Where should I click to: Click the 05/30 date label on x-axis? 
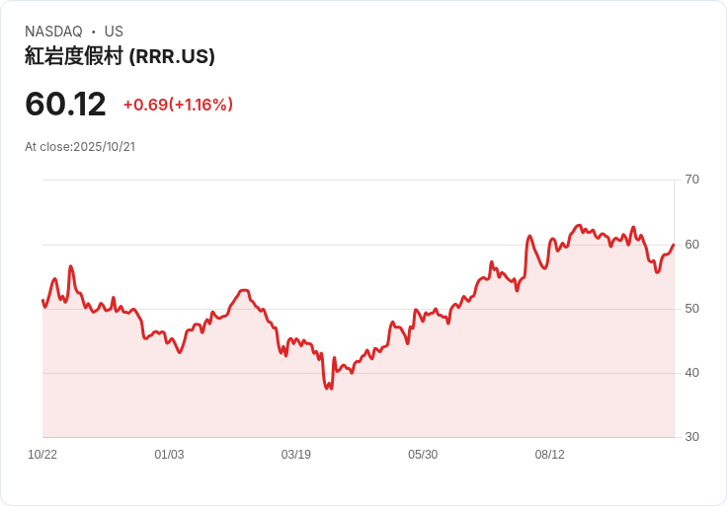click(423, 454)
